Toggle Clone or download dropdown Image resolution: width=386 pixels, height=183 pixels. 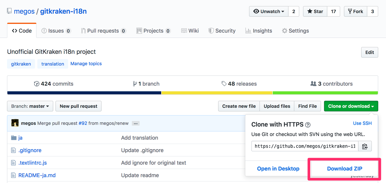(x=351, y=106)
